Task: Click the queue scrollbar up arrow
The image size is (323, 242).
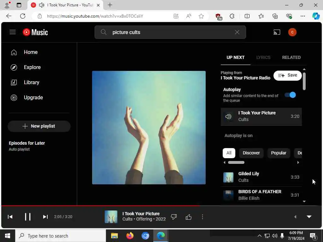Action: coord(304,69)
